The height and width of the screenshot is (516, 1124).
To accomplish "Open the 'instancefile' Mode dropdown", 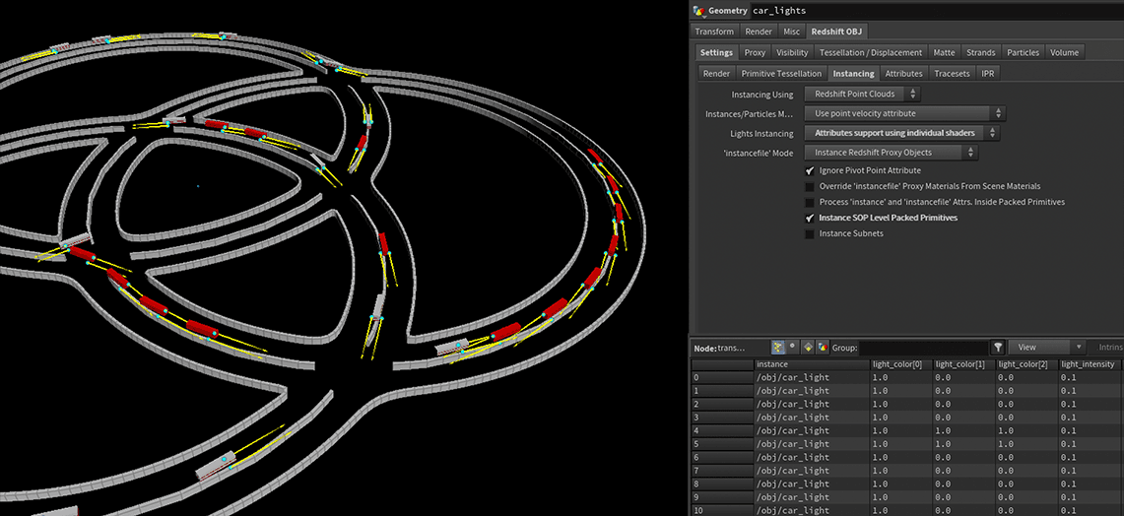I will [891, 153].
